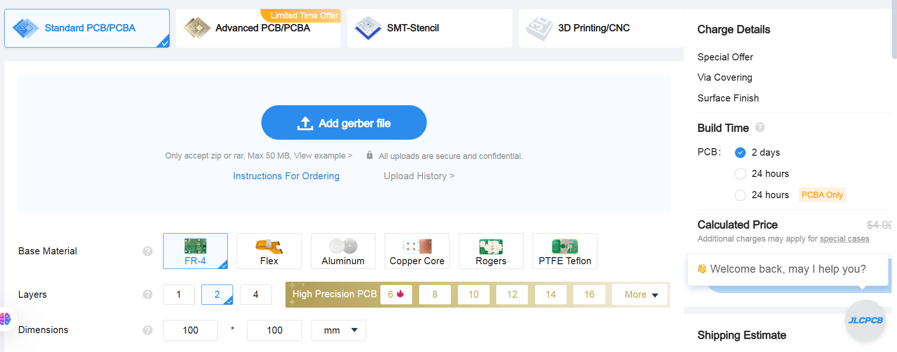Screen dimensions: 897x352
Task: Click the Add gerber file button
Action: [344, 123]
